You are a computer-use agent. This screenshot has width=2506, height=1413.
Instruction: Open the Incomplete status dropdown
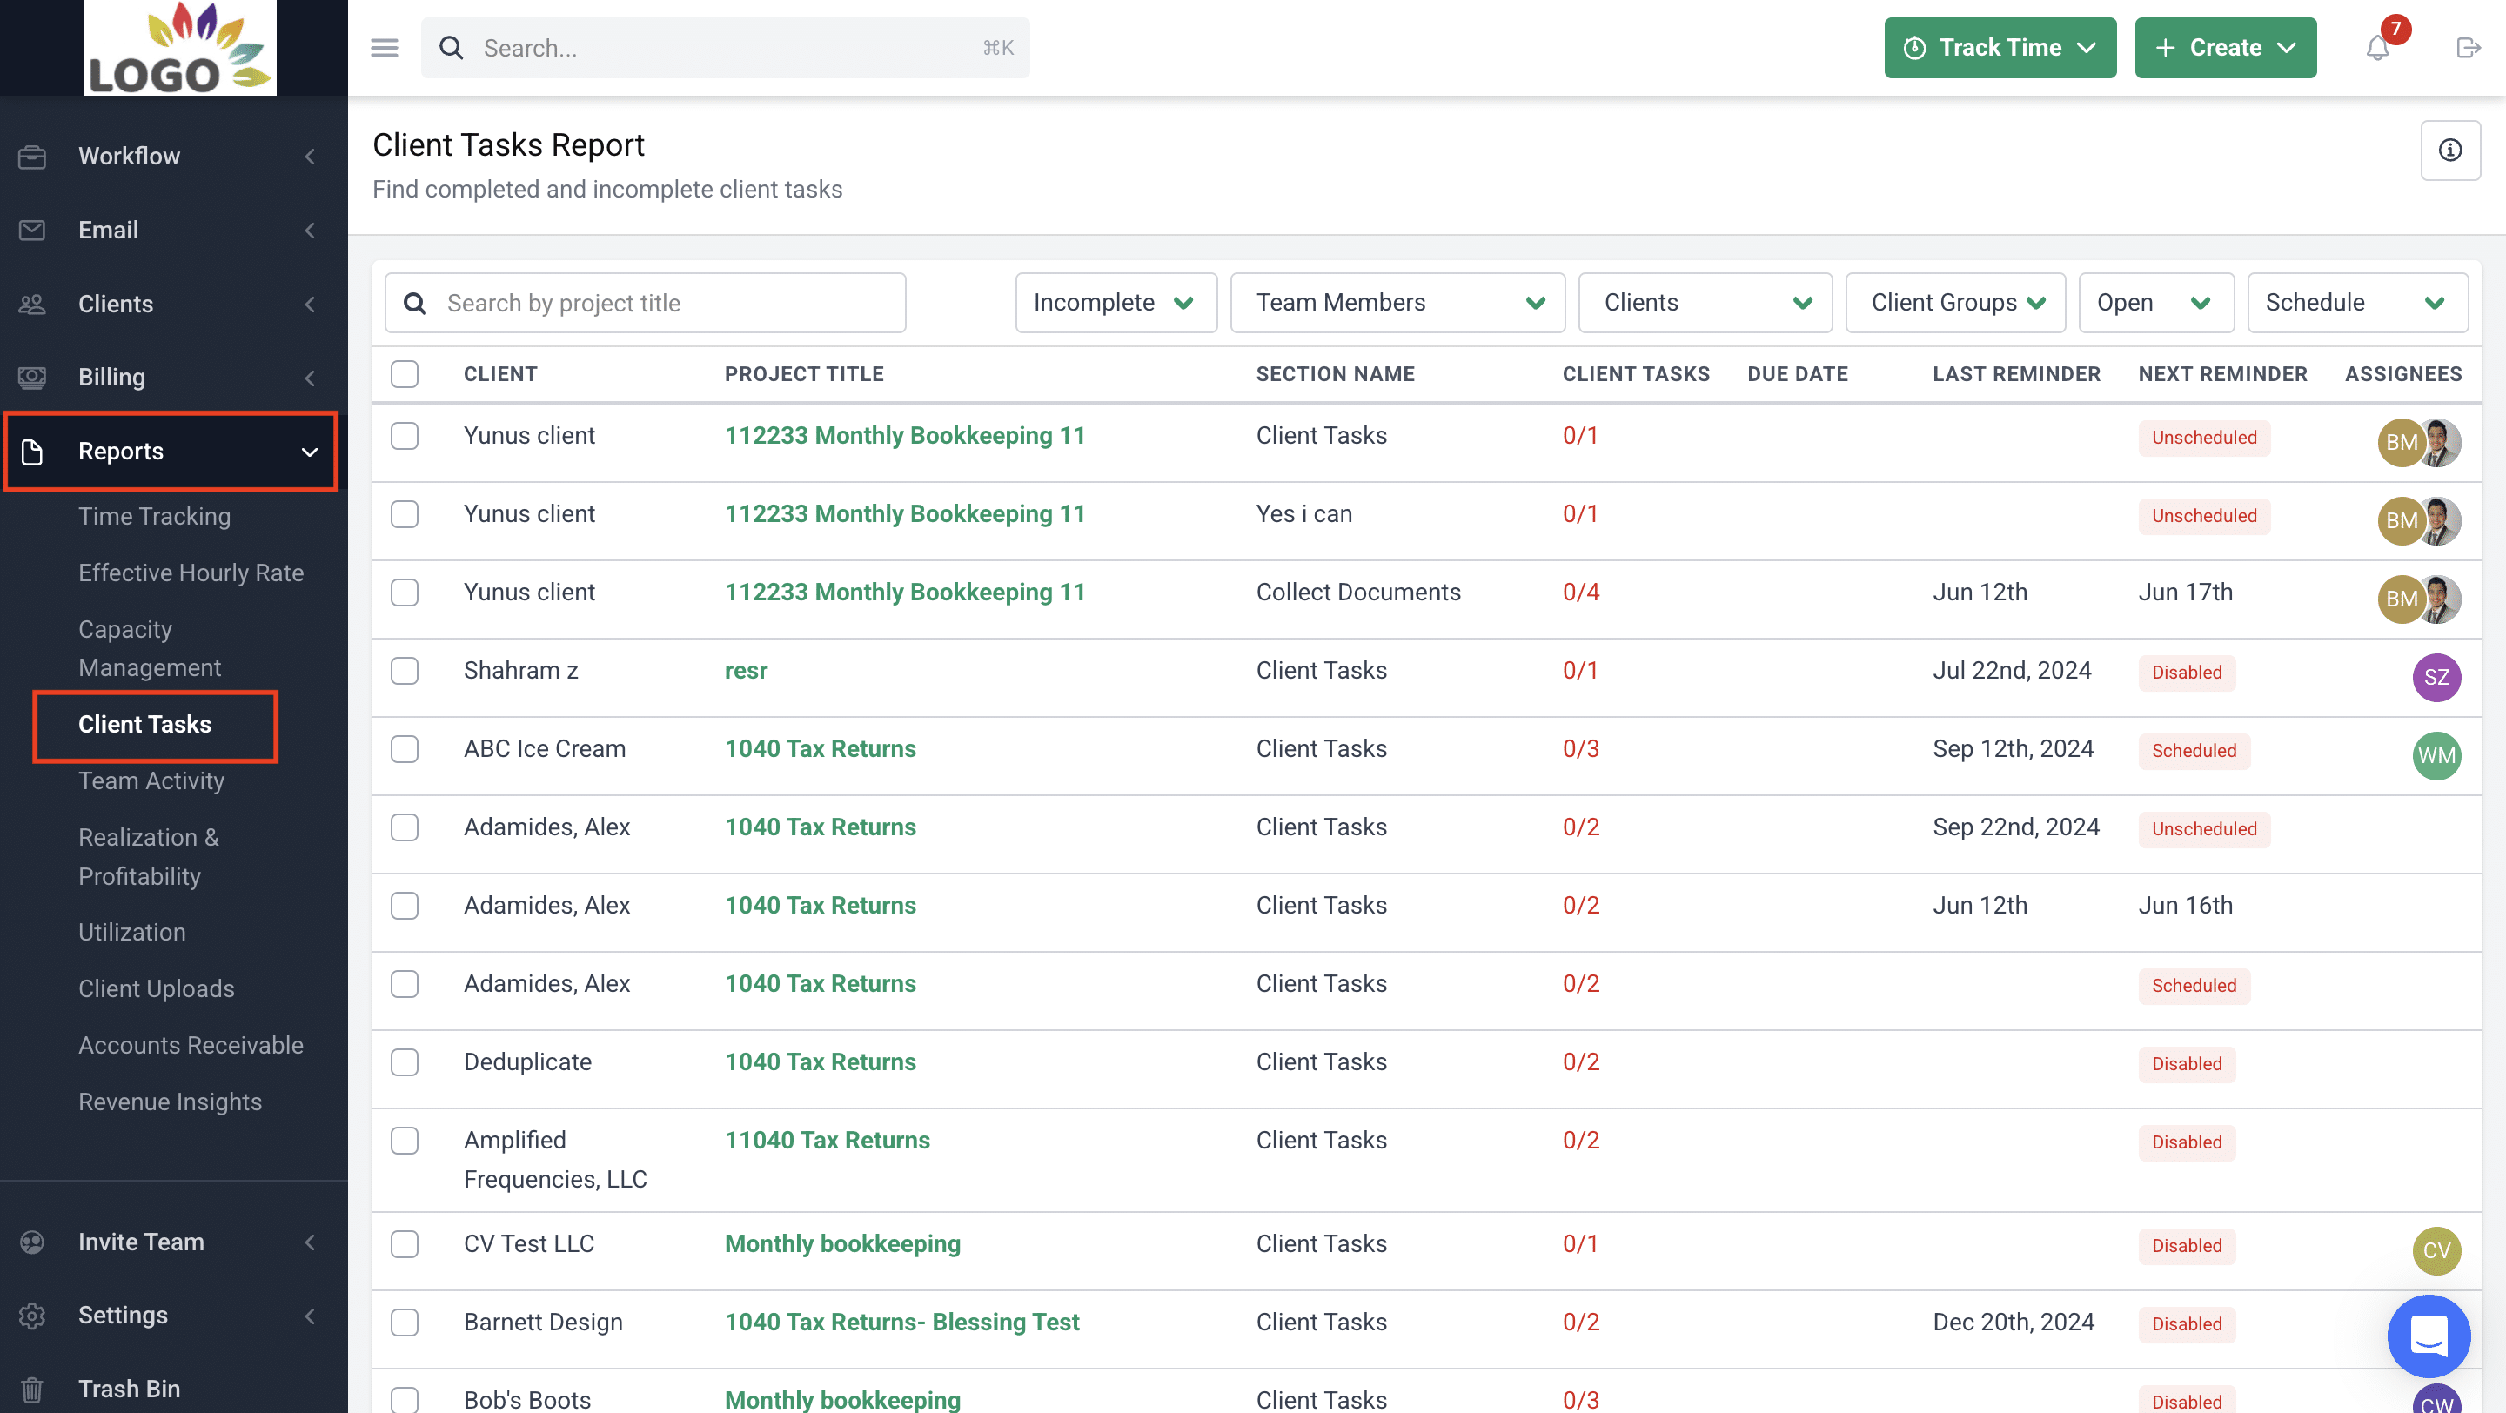point(1115,303)
